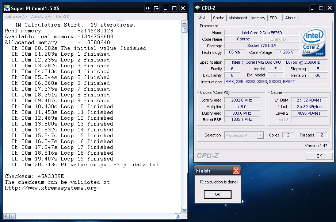Select the SPD tab
Screen dimensions: 336x222
[273, 18]
